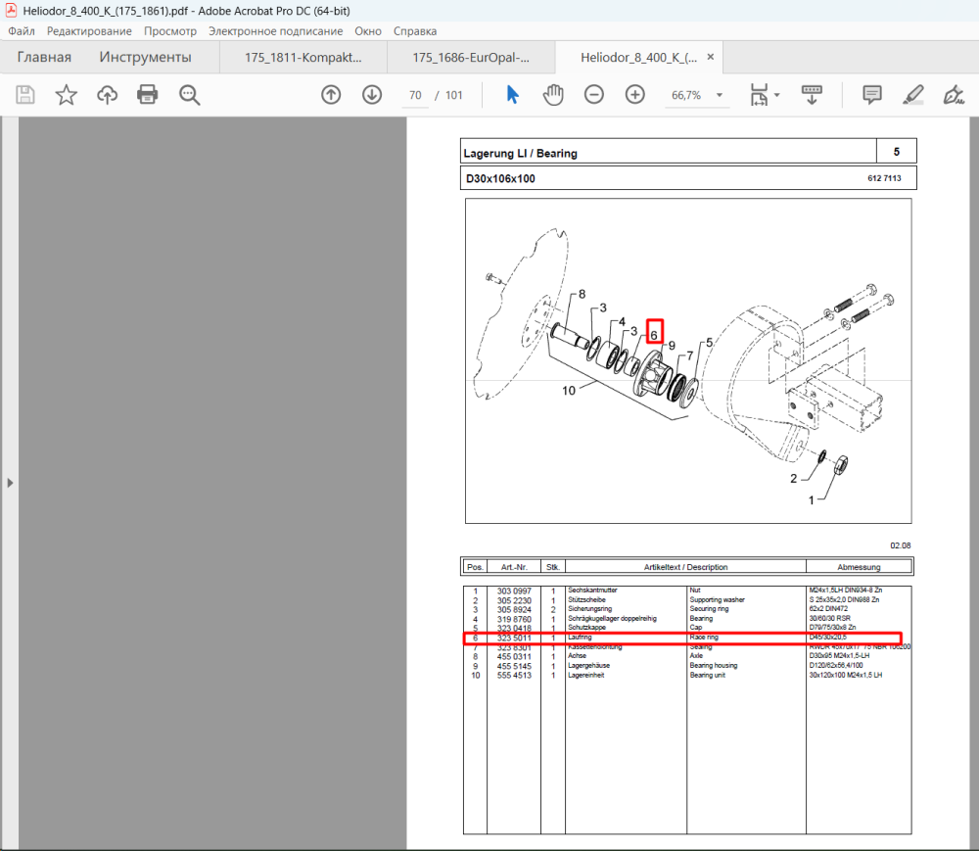Select the highlighter pen tool
Image resolution: width=979 pixels, height=851 pixels.
[x=912, y=95]
